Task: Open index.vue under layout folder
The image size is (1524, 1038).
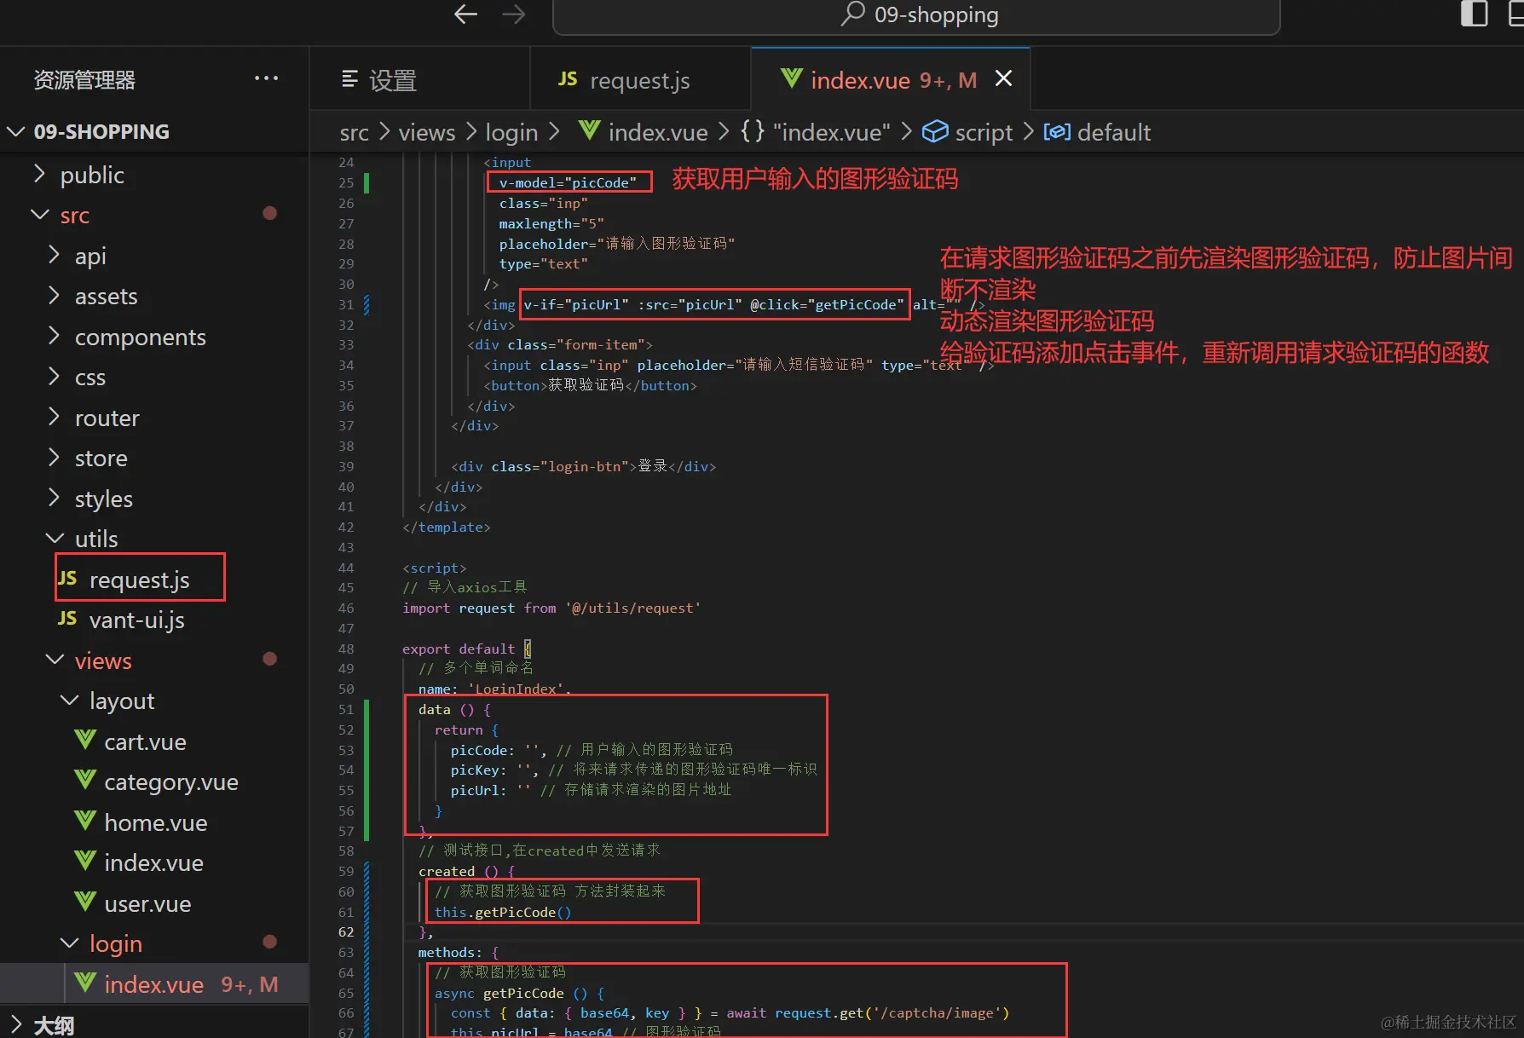Action: tap(154, 862)
